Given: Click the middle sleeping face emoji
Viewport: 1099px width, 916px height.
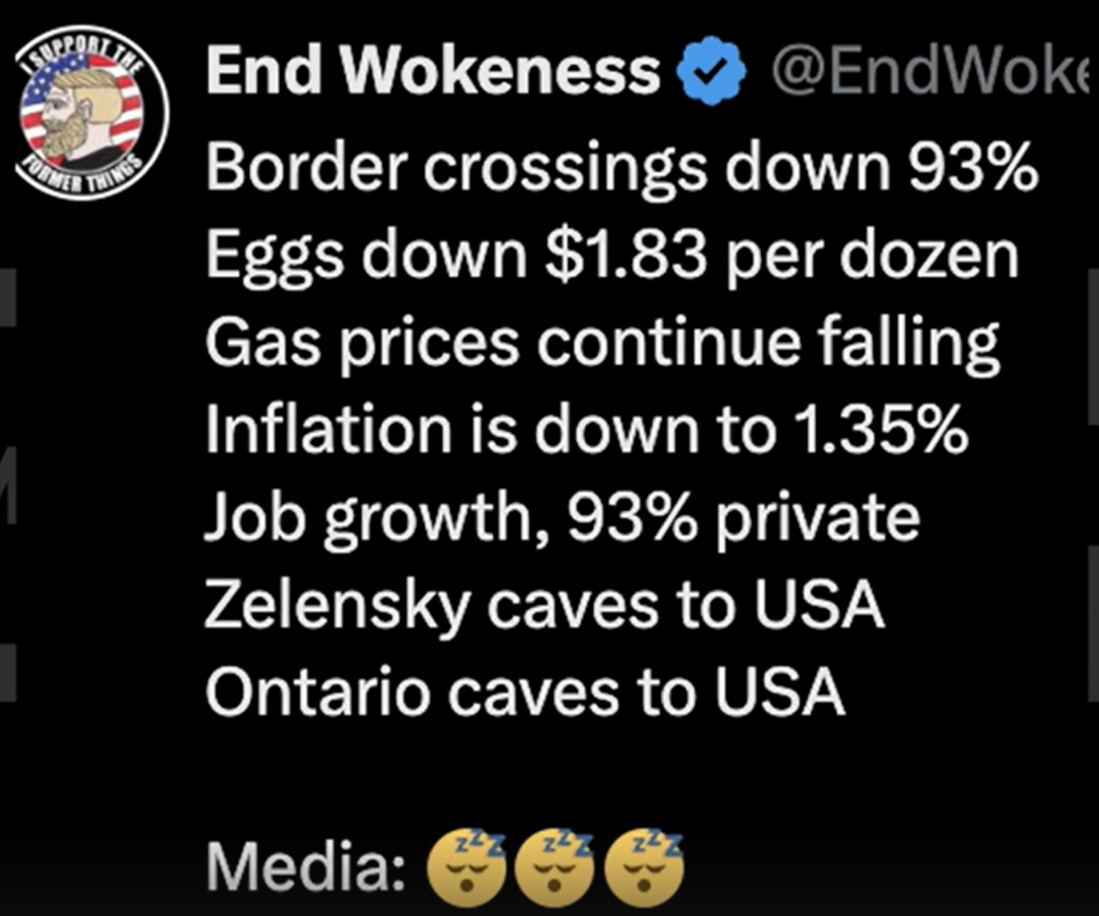Looking at the screenshot, I should (554, 867).
